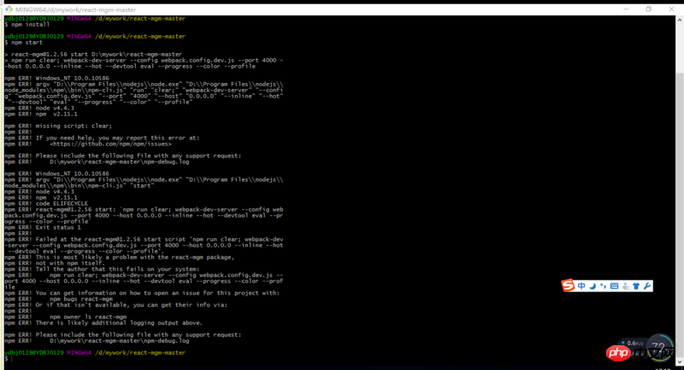
Task: Toggle Chinese/English mode on the Sogou bar
Action: tap(581, 286)
